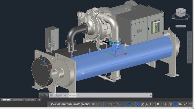Viewport: 194px width, 109px height.
Task: Open the workspace switching dropdown arrow
Action: pyautogui.click(x=162, y=104)
